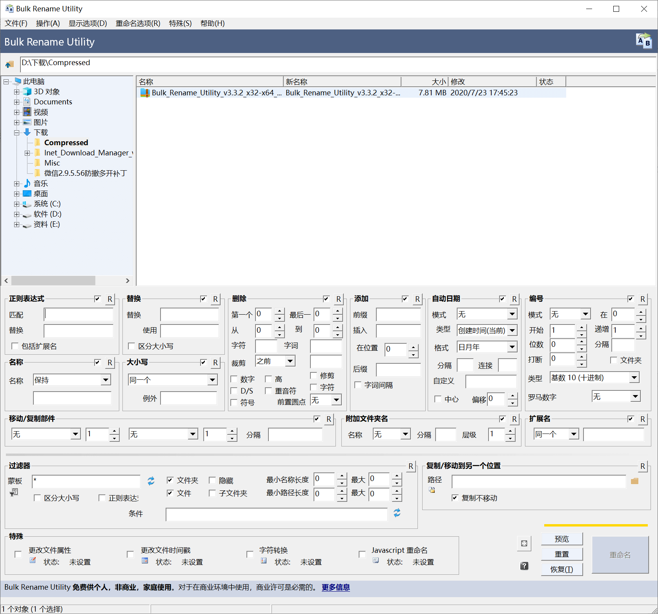Open help with the question mark icon
Image resolution: width=658 pixels, height=614 pixels.
click(525, 566)
